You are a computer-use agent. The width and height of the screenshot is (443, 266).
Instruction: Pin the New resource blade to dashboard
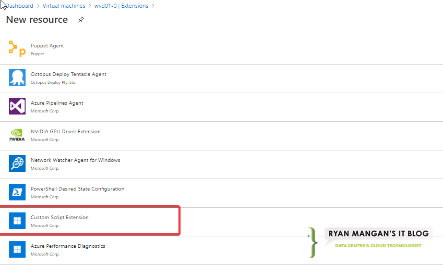(81, 20)
